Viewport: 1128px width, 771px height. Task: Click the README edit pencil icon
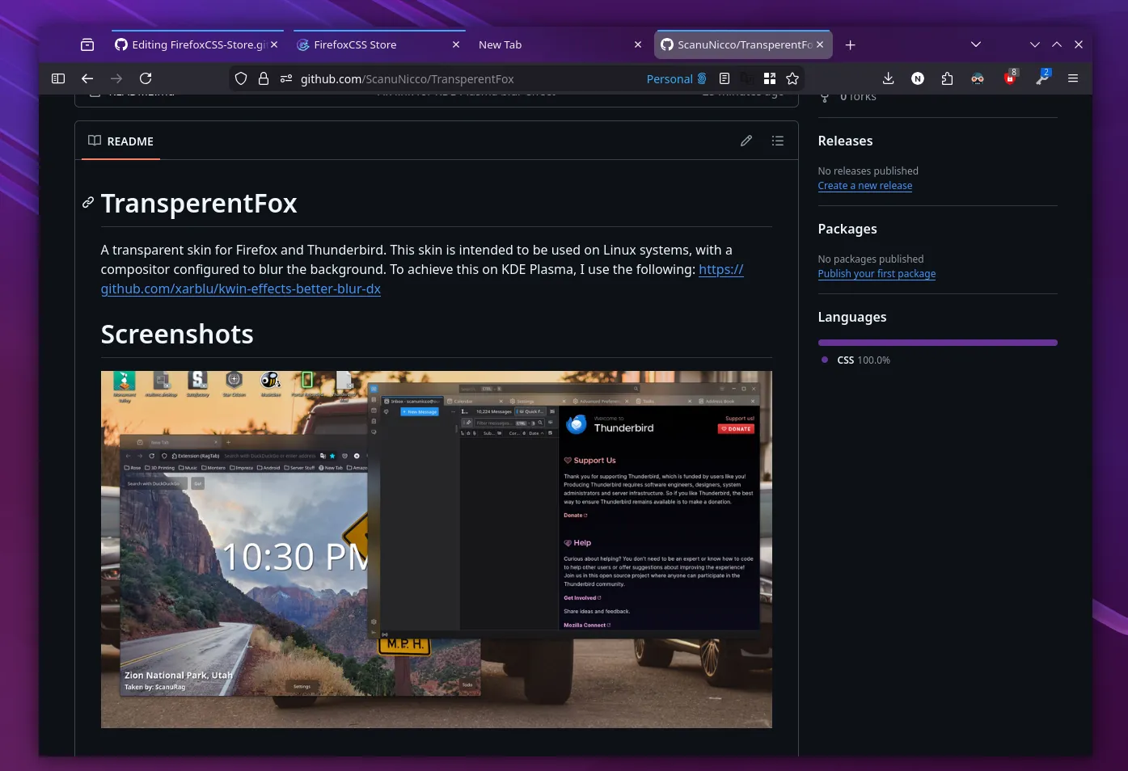(746, 141)
